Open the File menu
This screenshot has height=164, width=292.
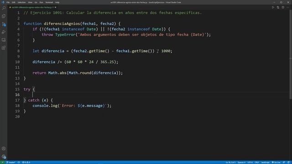coord(8,2)
